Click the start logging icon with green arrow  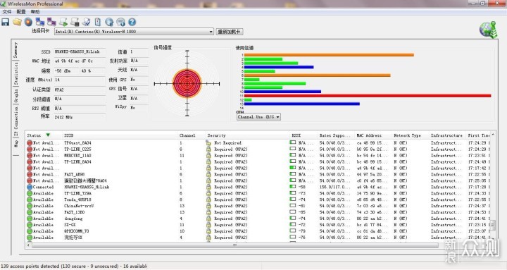(63, 22)
